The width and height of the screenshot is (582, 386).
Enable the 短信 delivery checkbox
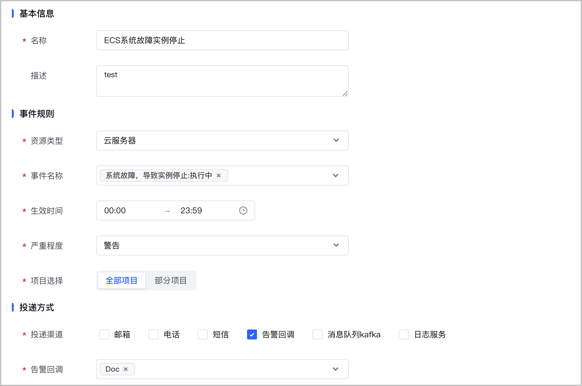[x=203, y=334]
